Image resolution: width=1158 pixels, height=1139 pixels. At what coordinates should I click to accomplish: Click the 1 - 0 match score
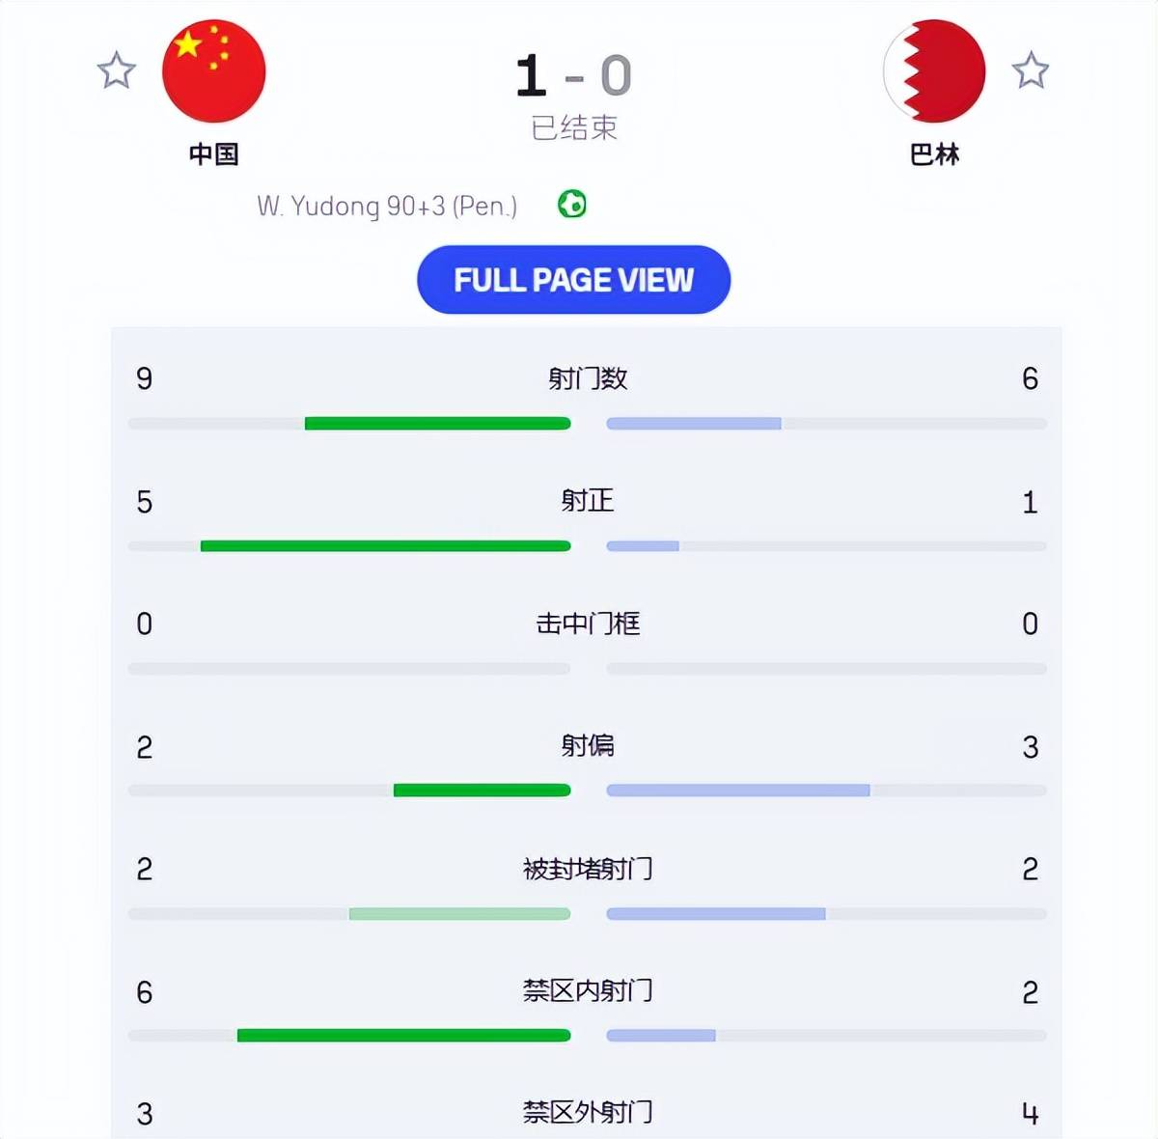[574, 76]
